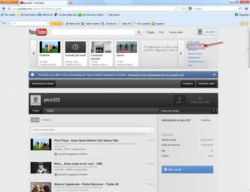Select Gestione video in account menu
Screen dimensions: 250x192
(195, 46)
